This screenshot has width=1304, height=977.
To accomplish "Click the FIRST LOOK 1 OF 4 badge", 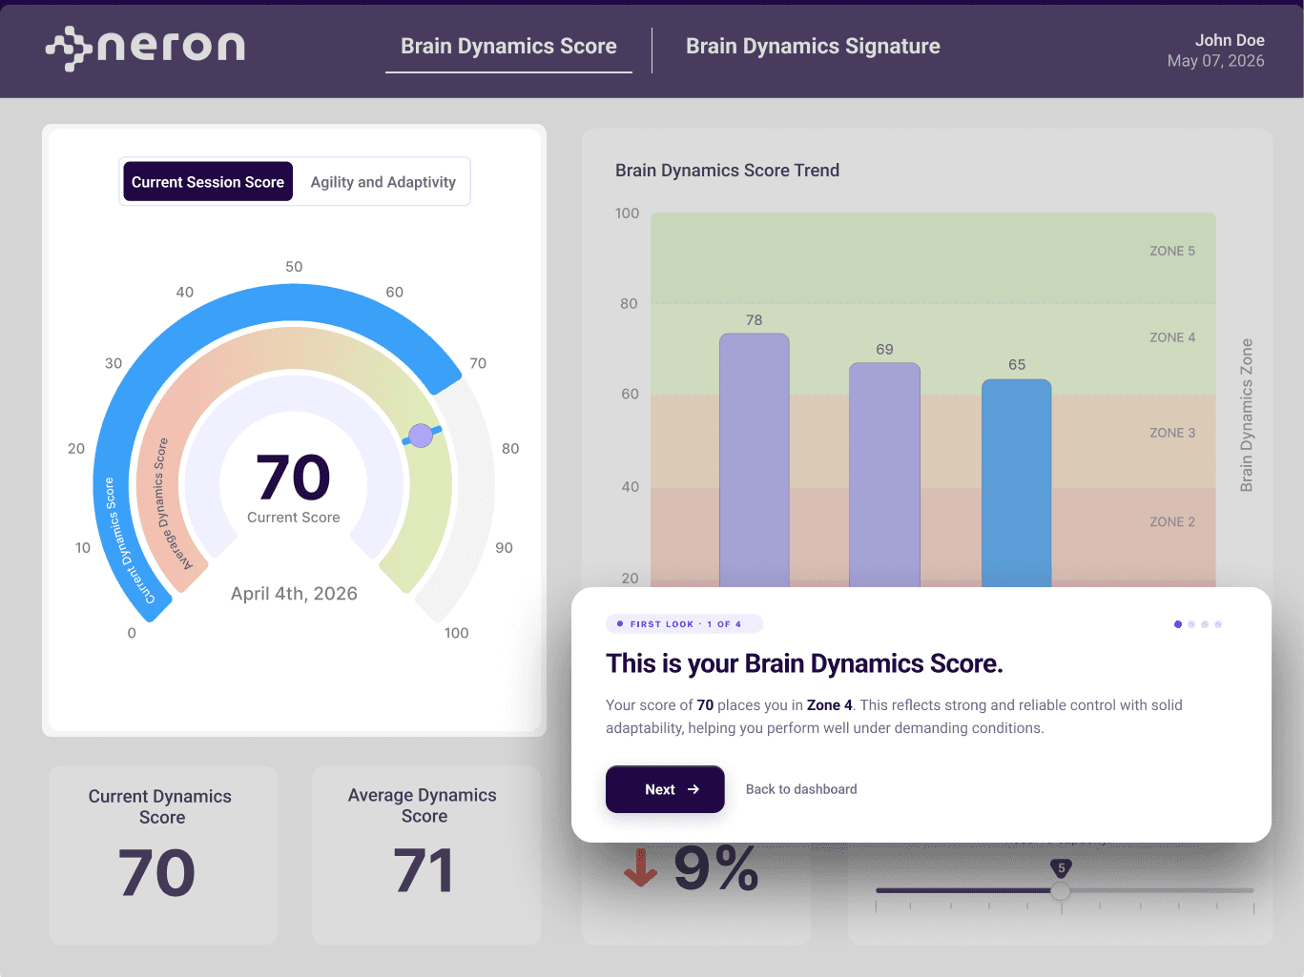I will click(x=684, y=624).
